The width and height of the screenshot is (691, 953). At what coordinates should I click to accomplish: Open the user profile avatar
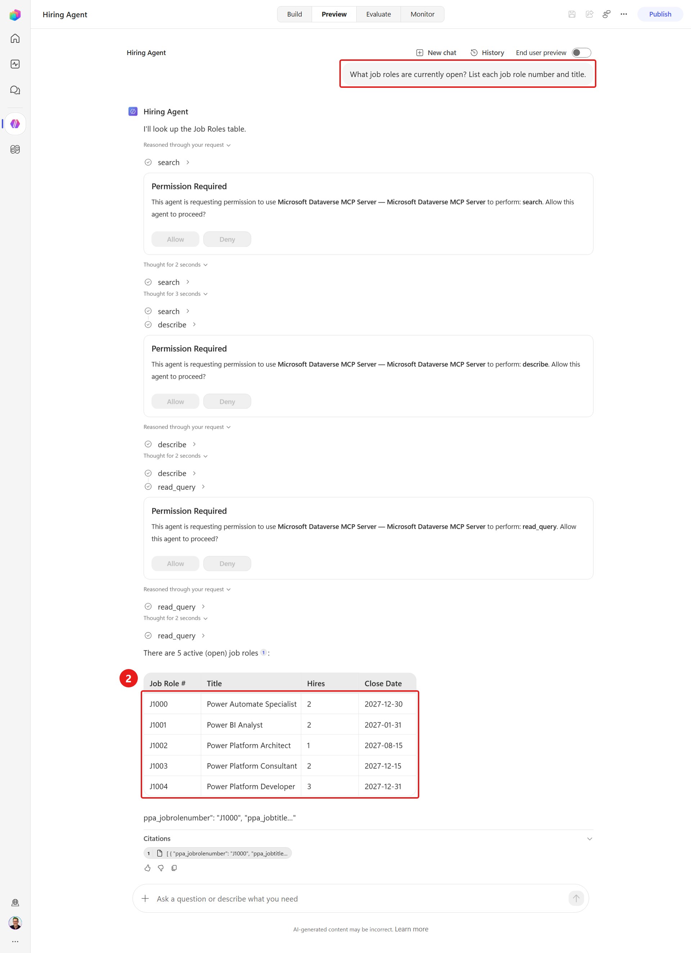pyautogui.click(x=15, y=922)
